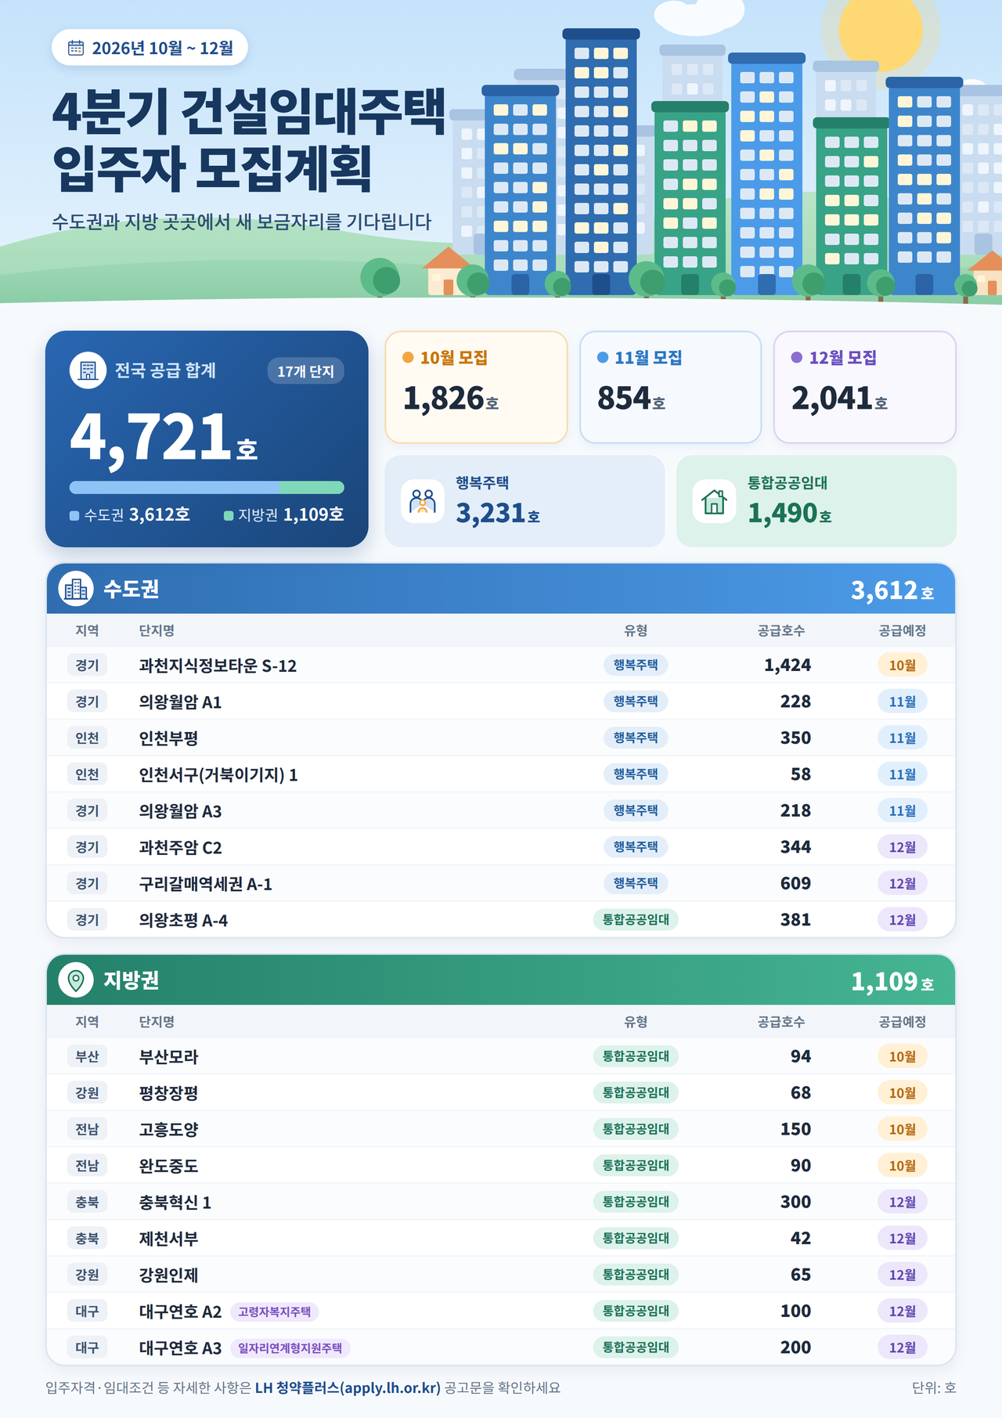Select the 인천부평 complex name

(x=168, y=738)
